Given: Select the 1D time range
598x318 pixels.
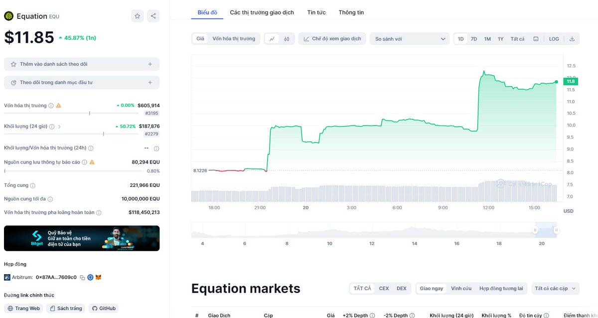Looking at the screenshot, I should [x=461, y=39].
